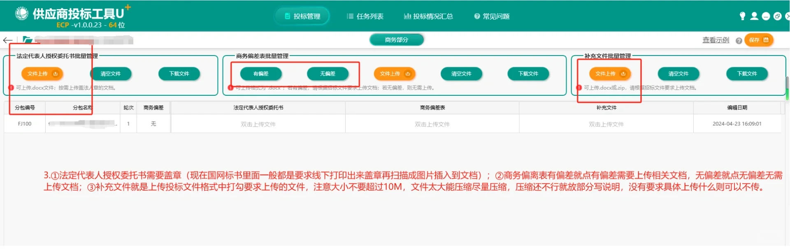
Task: Click the 轮次 column header
Action: pyautogui.click(x=128, y=108)
